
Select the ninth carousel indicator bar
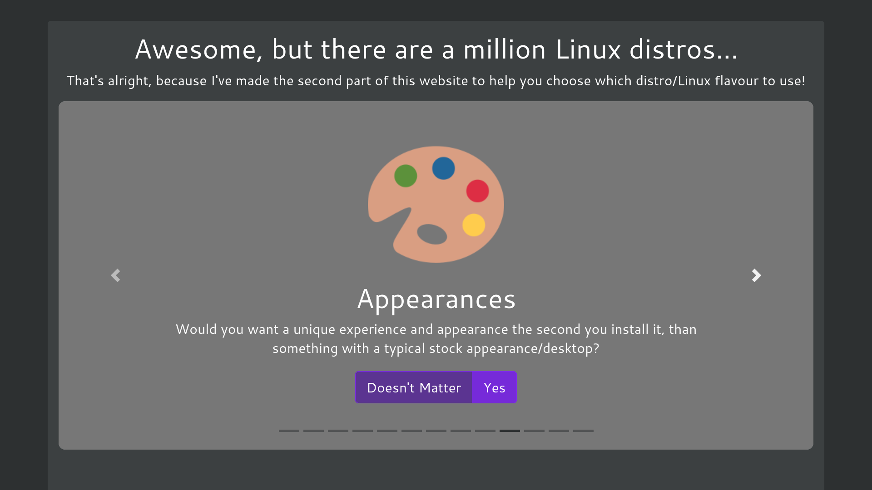pos(485,431)
